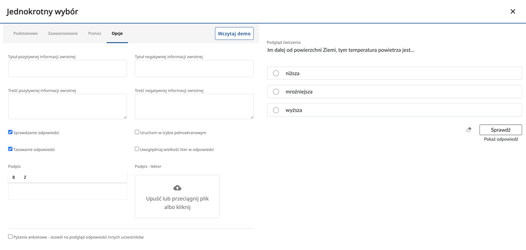Choose the mroźniejsza radio button
Screen dimensions: 526x250
(276, 92)
